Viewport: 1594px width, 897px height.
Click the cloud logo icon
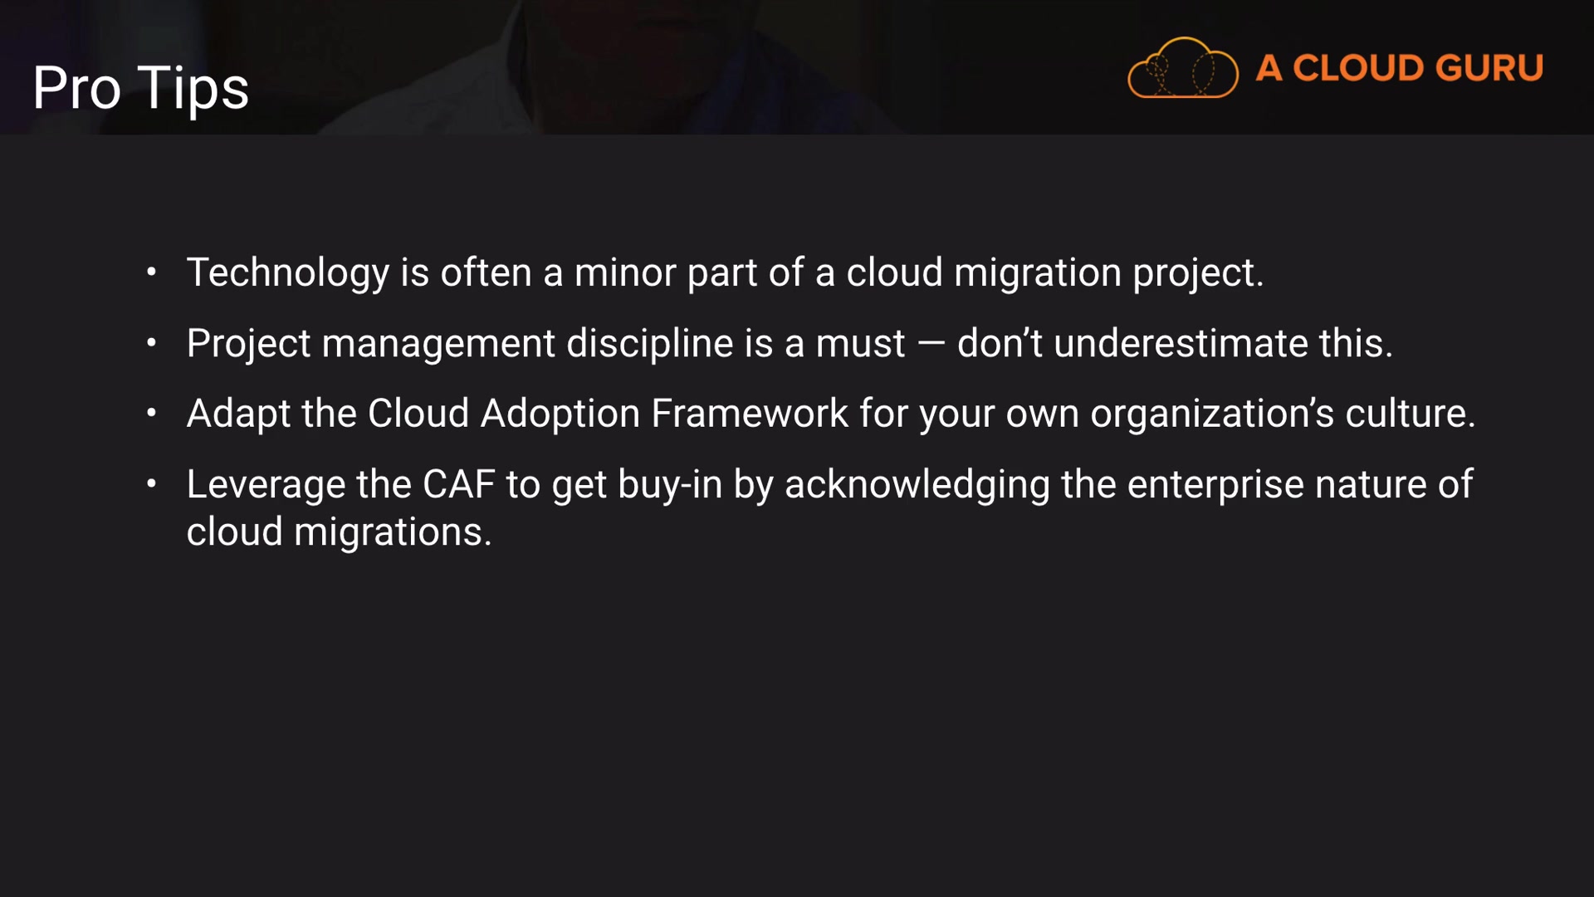click(1182, 68)
